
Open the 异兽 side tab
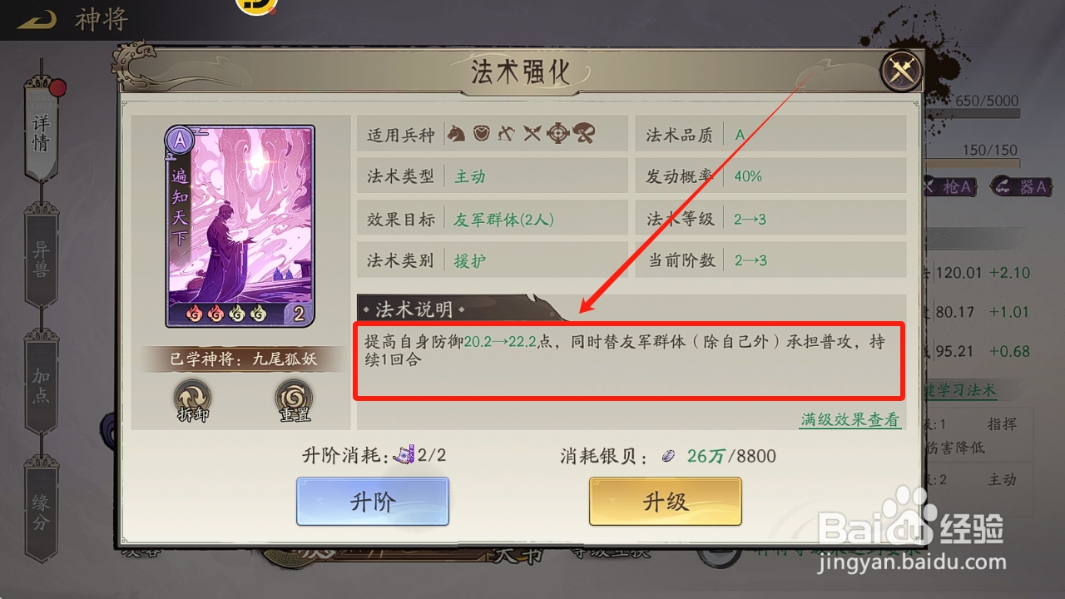point(42,256)
